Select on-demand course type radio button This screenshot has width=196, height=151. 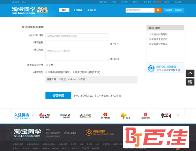point(46,72)
